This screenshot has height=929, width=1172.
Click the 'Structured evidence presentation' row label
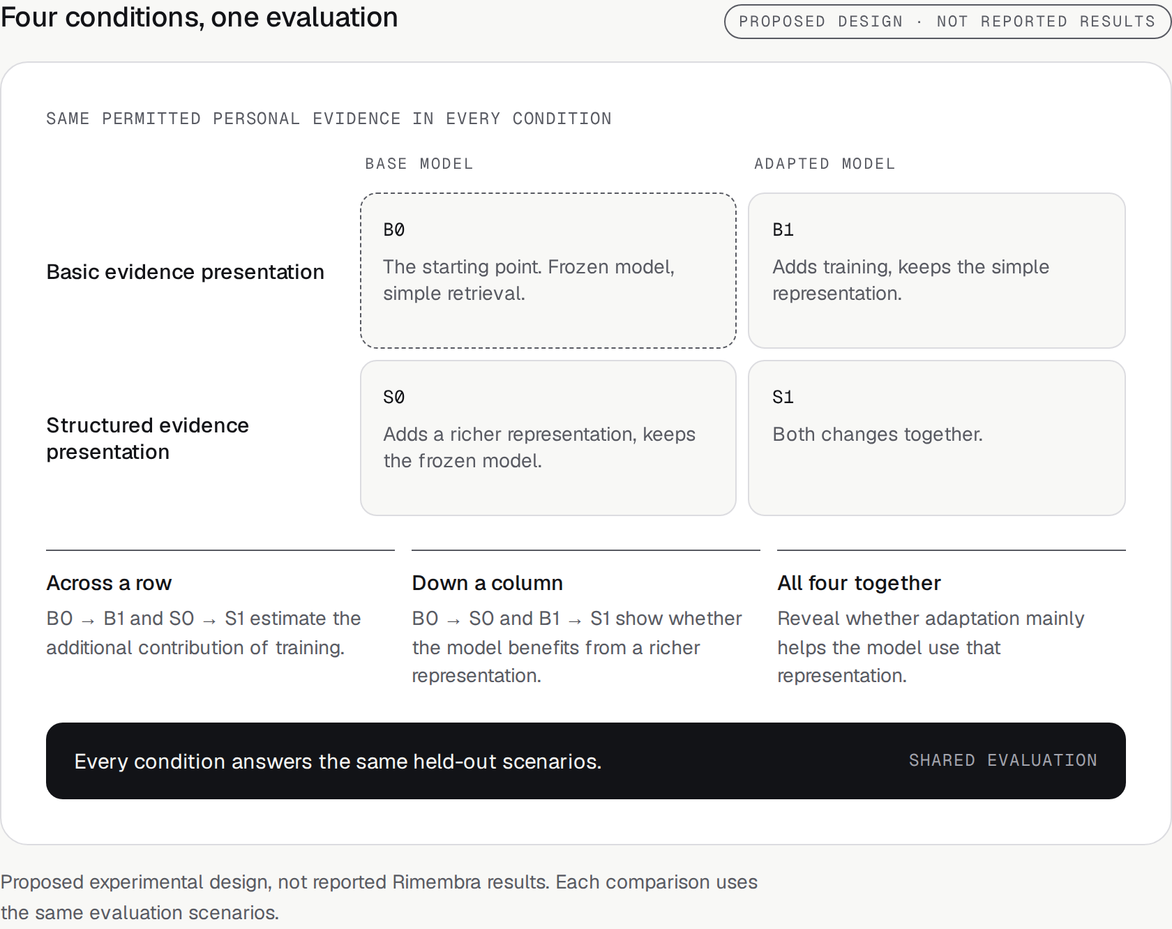147,439
